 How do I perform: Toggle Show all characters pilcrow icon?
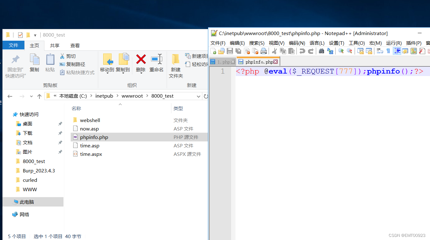(x=388, y=51)
